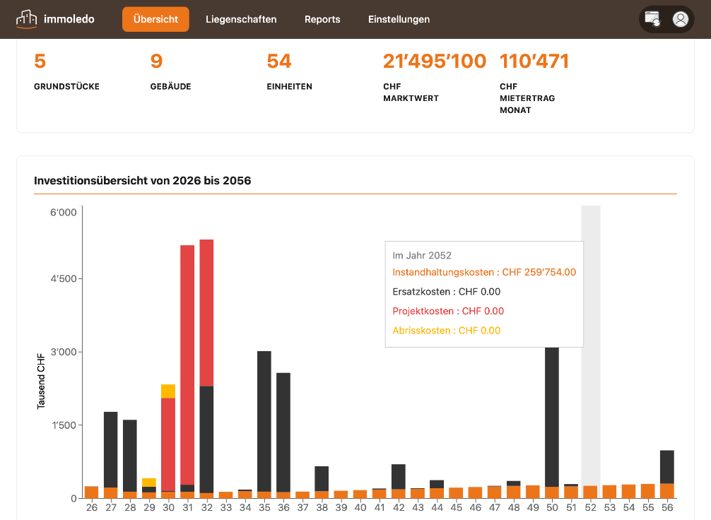This screenshot has width=711, height=520.
Task: Click the immoledo building logo icon
Action: (x=26, y=19)
